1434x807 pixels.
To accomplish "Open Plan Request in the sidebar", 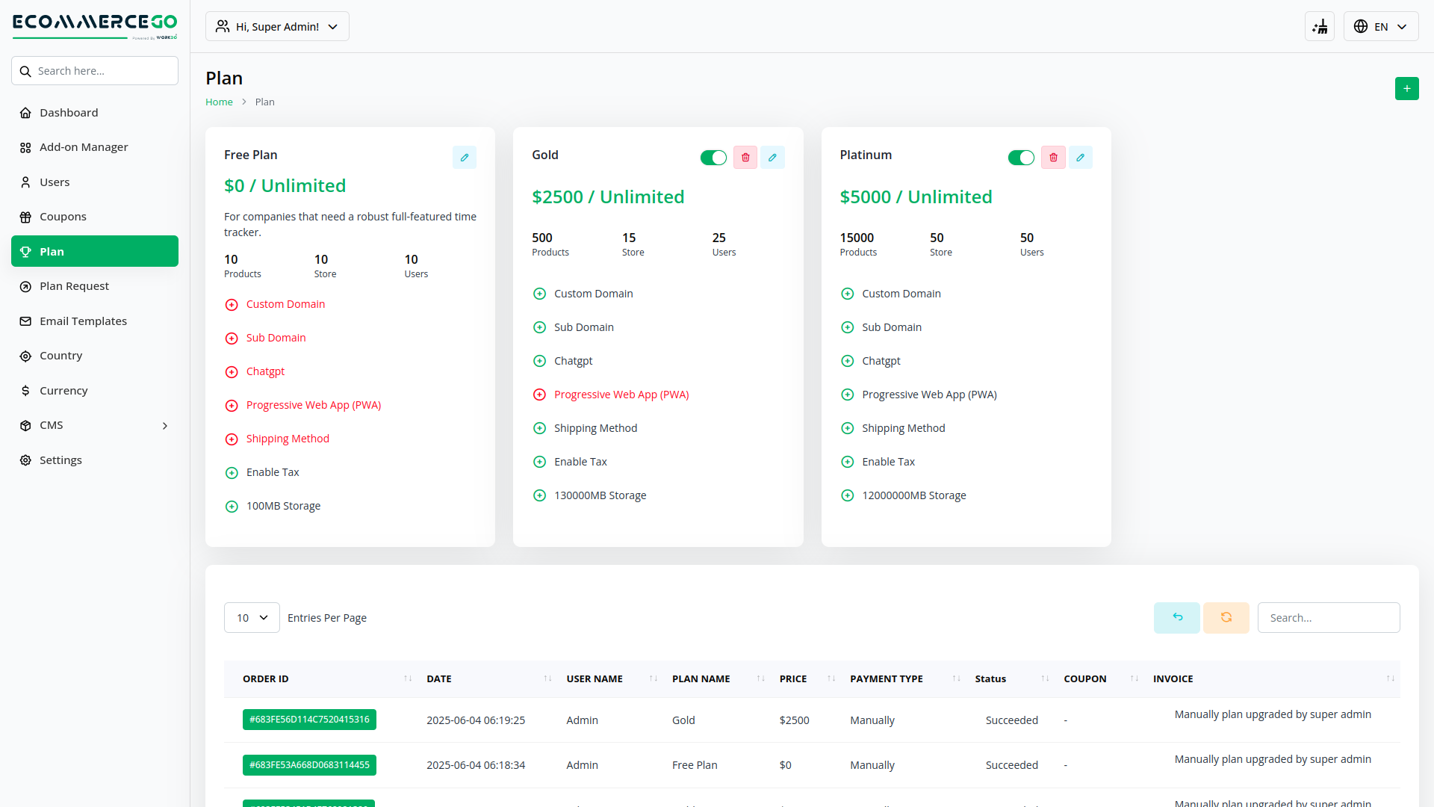I will coord(74,286).
